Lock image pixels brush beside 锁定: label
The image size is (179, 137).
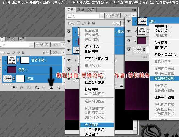[x=84, y=23]
